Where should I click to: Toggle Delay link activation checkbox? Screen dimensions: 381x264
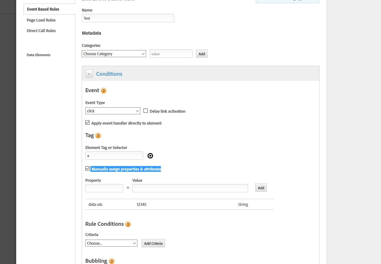click(145, 111)
